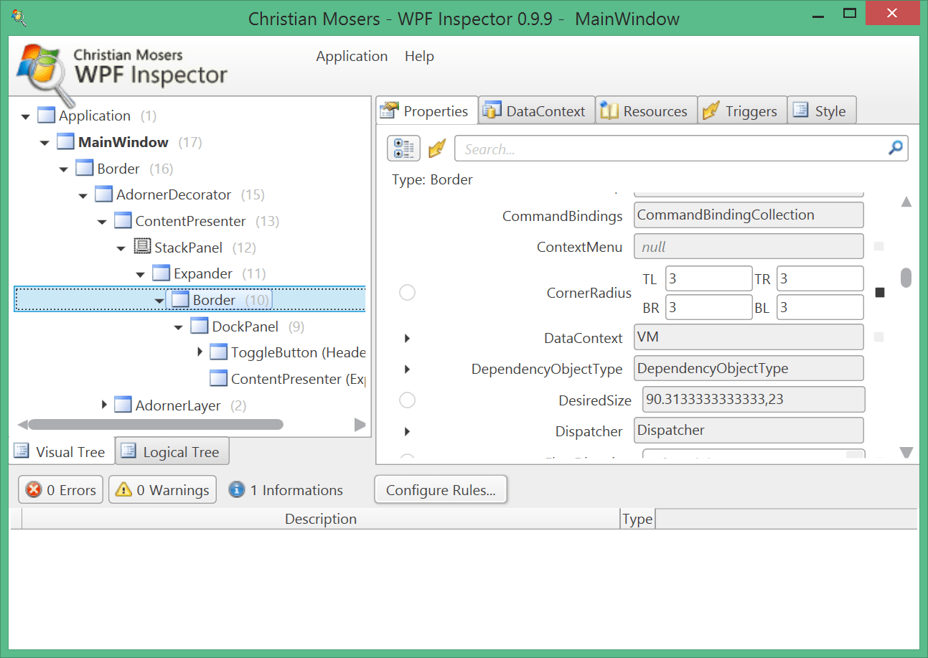Expand the DataContext property arrow
Screen dimensions: 928x658
click(x=407, y=337)
